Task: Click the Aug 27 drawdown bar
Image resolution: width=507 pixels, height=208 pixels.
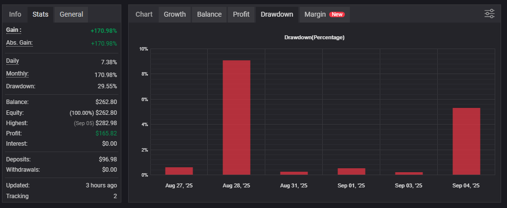Action: tap(179, 171)
